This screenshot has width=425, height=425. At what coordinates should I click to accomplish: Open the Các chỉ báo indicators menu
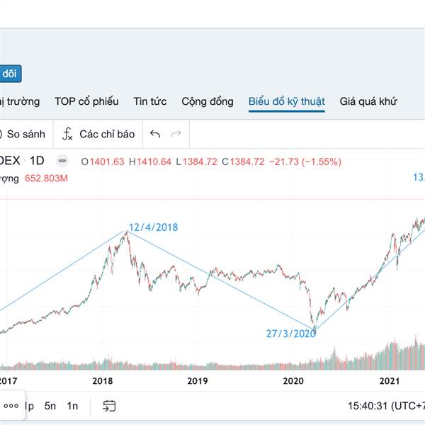(x=98, y=134)
